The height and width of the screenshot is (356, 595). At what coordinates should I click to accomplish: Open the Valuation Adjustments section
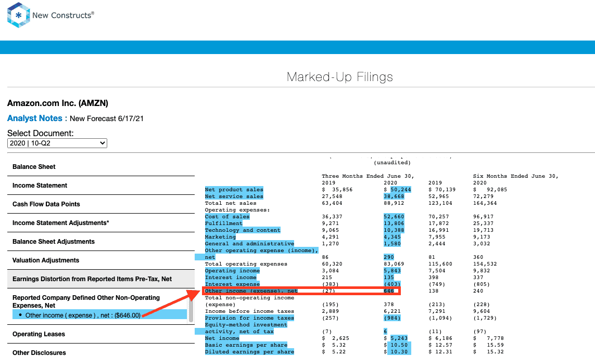tap(46, 260)
